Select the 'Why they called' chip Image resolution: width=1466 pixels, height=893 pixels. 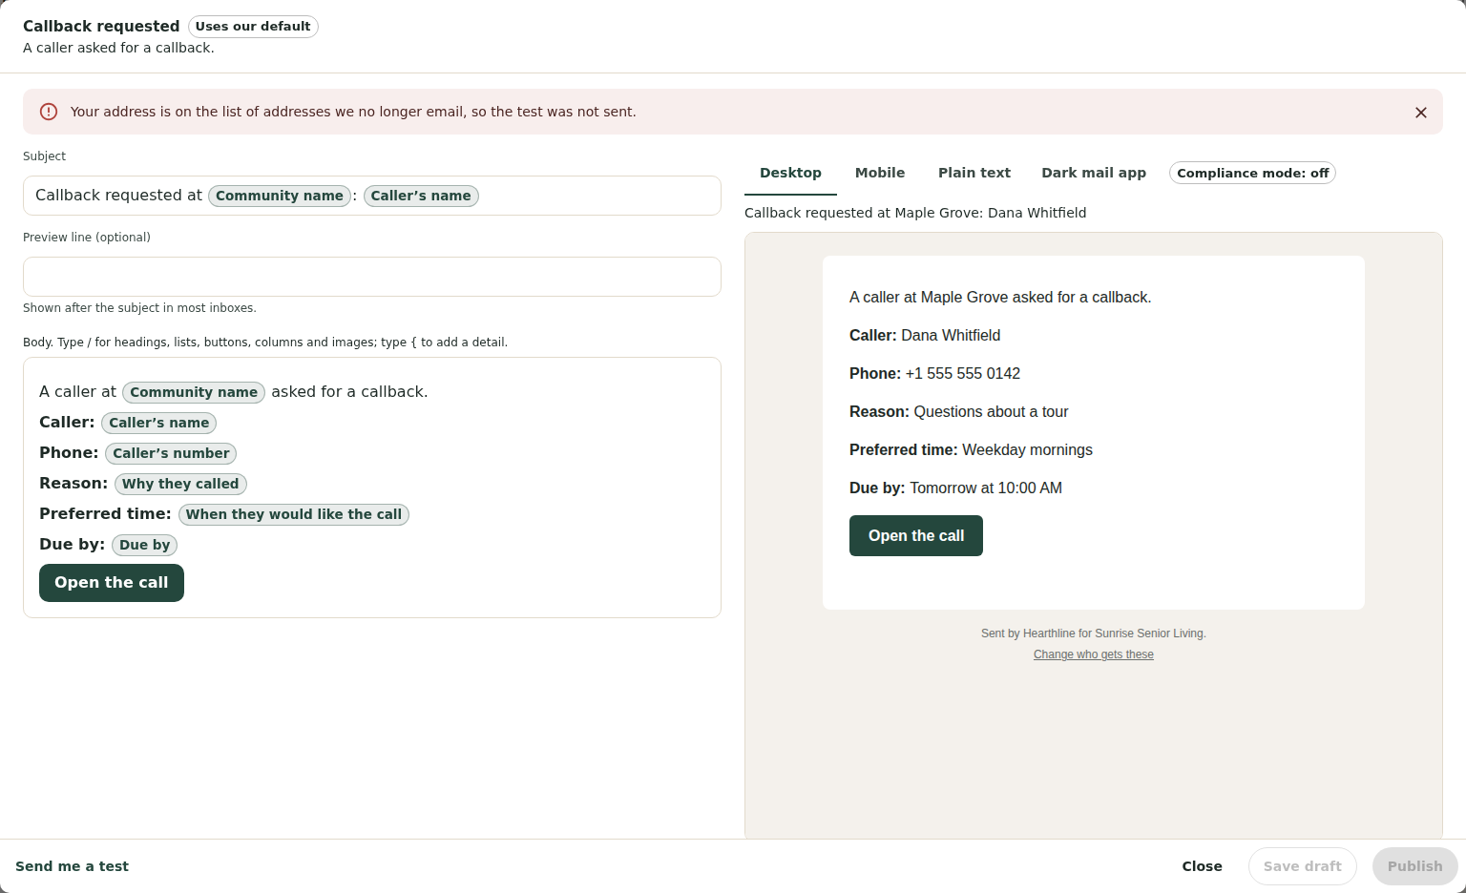click(x=180, y=484)
